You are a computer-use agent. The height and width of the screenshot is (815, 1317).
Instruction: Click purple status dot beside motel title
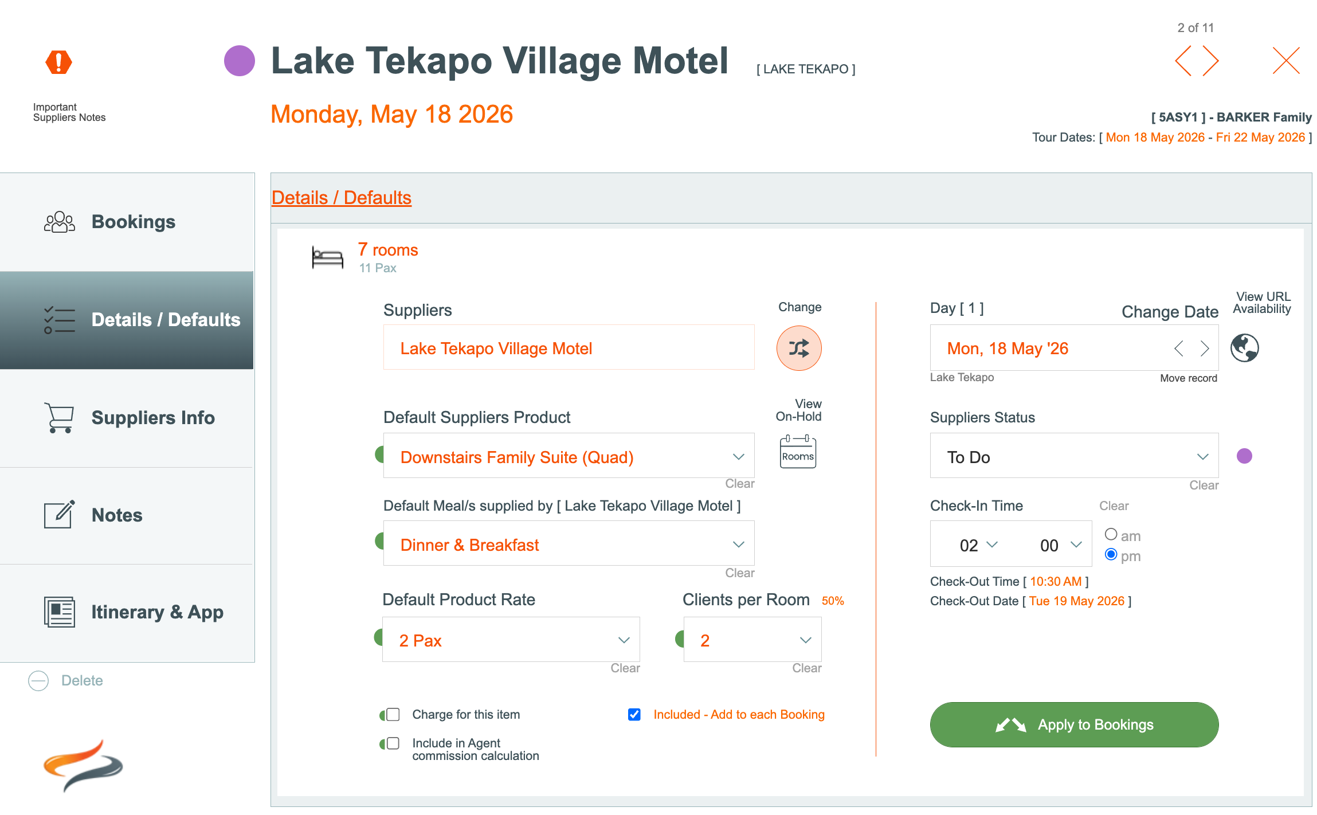[x=239, y=61]
